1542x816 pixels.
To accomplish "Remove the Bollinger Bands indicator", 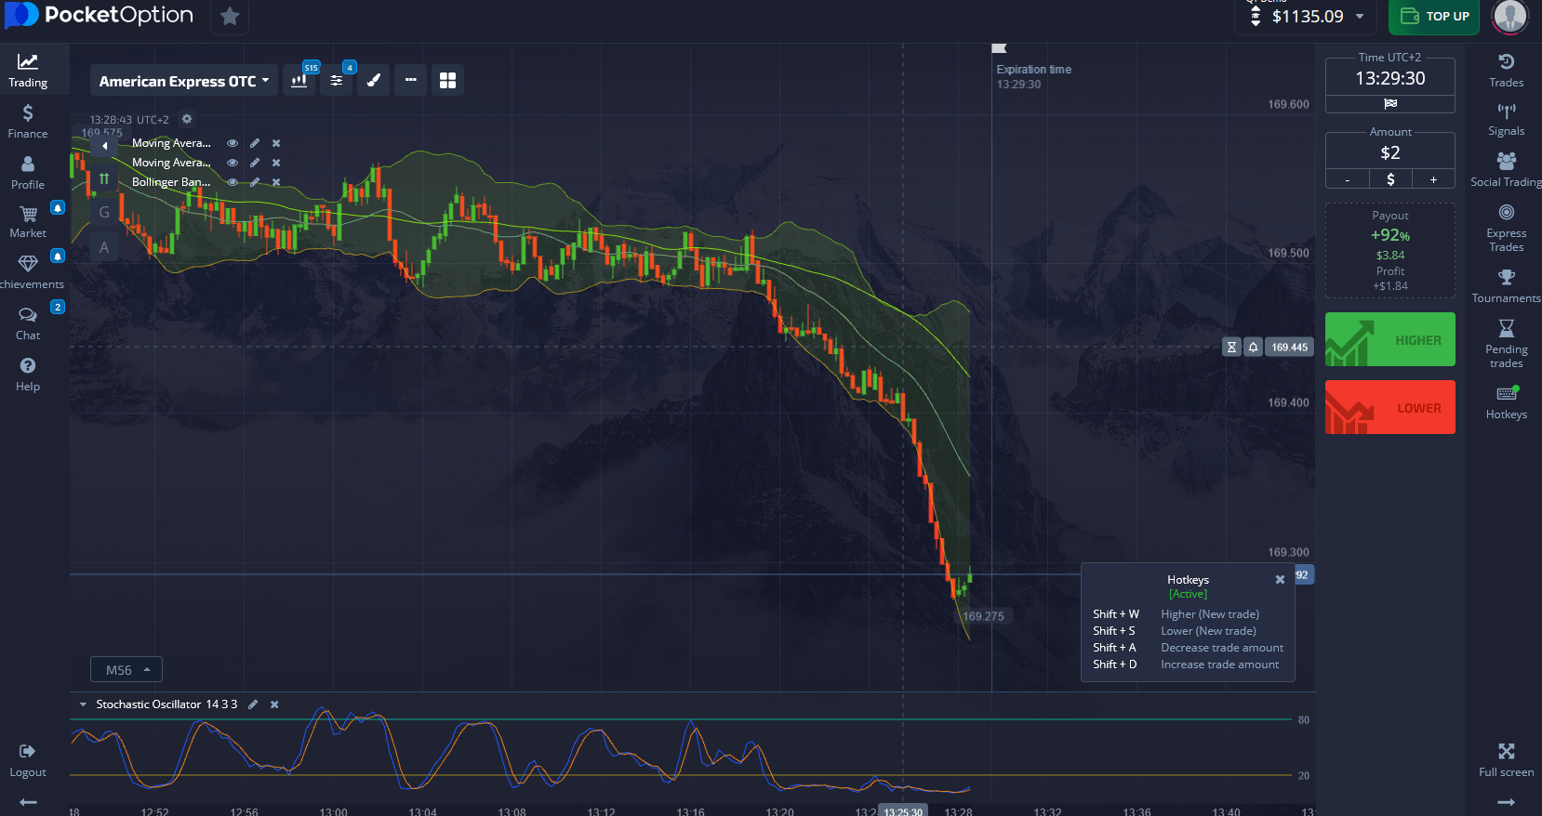I will pos(276,182).
